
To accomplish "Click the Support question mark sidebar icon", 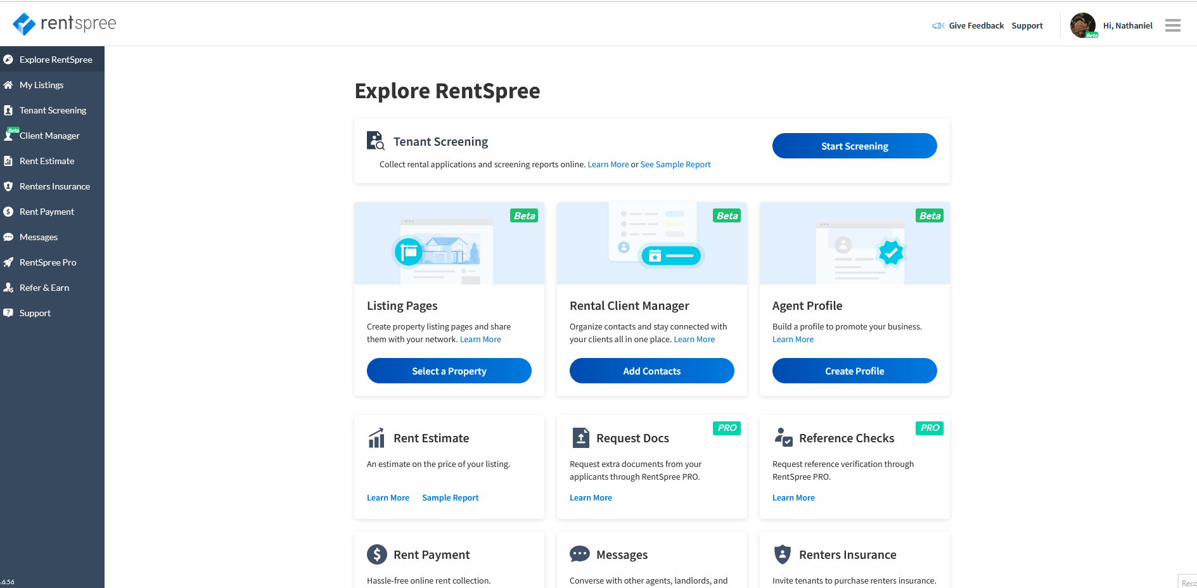I will pos(8,313).
